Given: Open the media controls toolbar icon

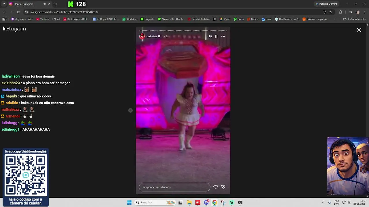Looking at the screenshot, I should coord(351,12).
